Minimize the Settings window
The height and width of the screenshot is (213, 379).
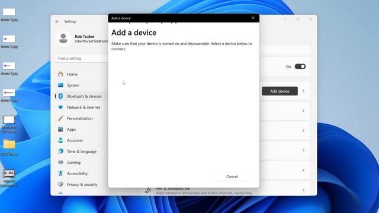click(285, 19)
